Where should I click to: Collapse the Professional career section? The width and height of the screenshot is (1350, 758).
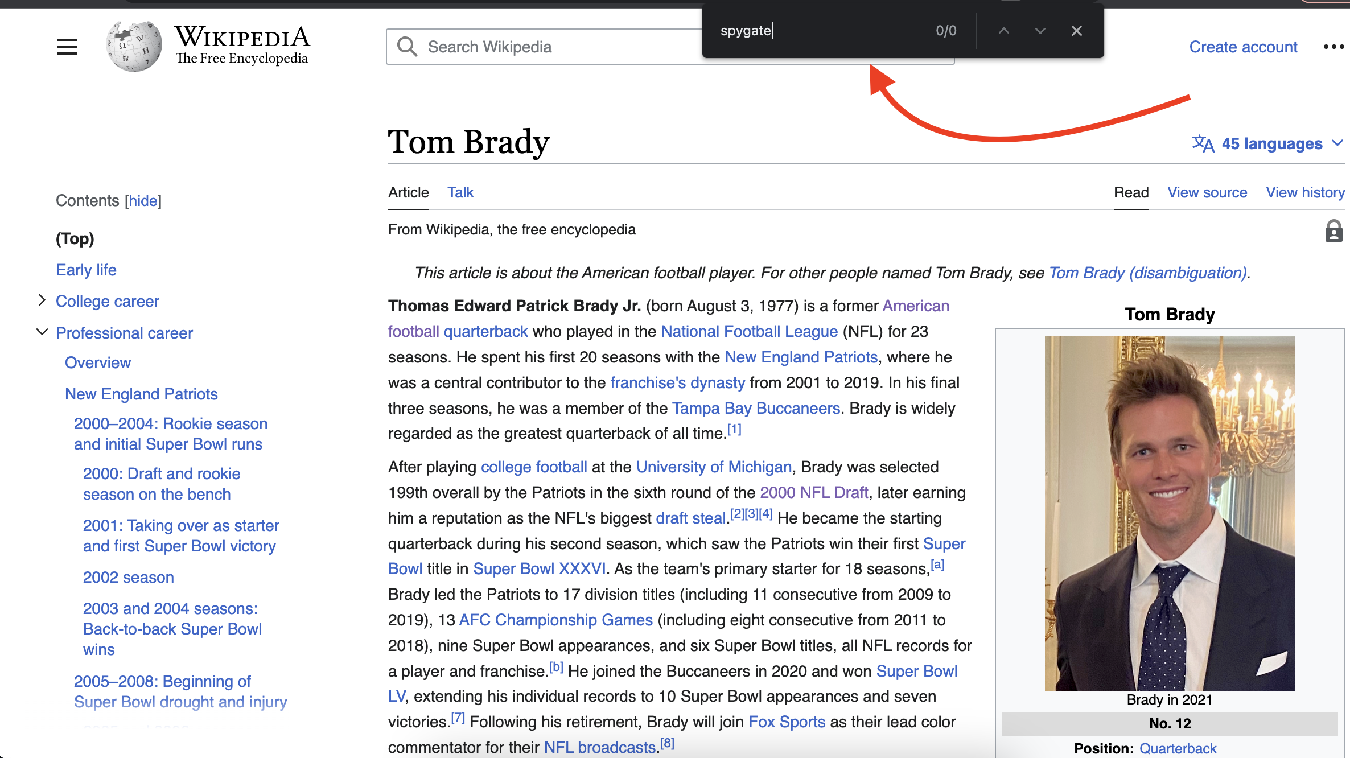(42, 332)
